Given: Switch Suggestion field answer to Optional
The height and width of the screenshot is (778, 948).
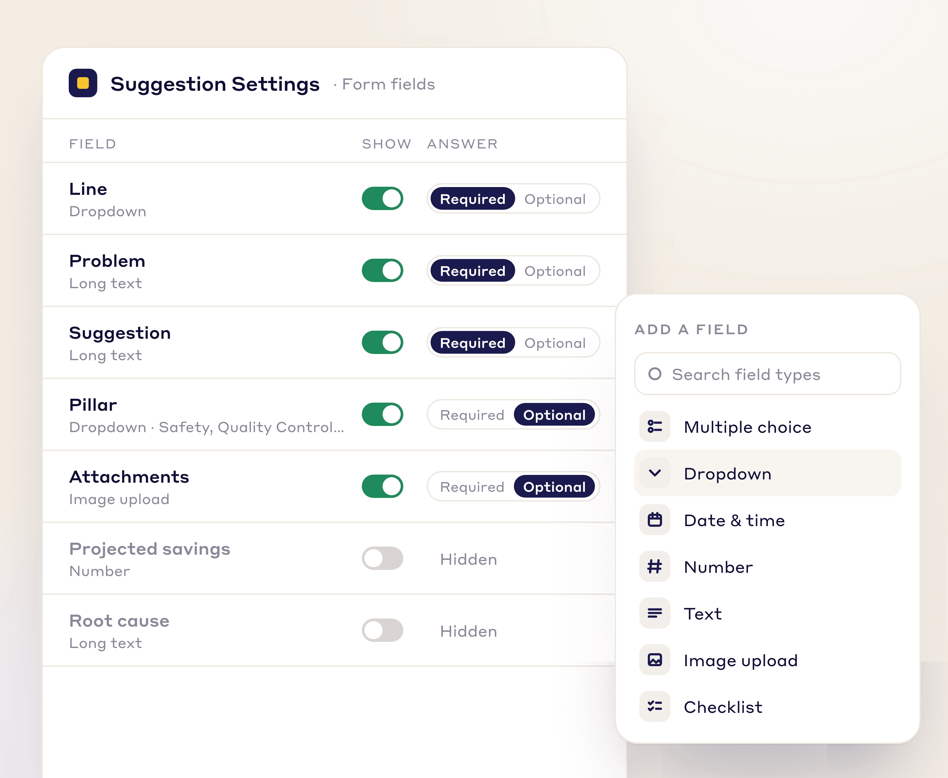Looking at the screenshot, I should tap(555, 343).
